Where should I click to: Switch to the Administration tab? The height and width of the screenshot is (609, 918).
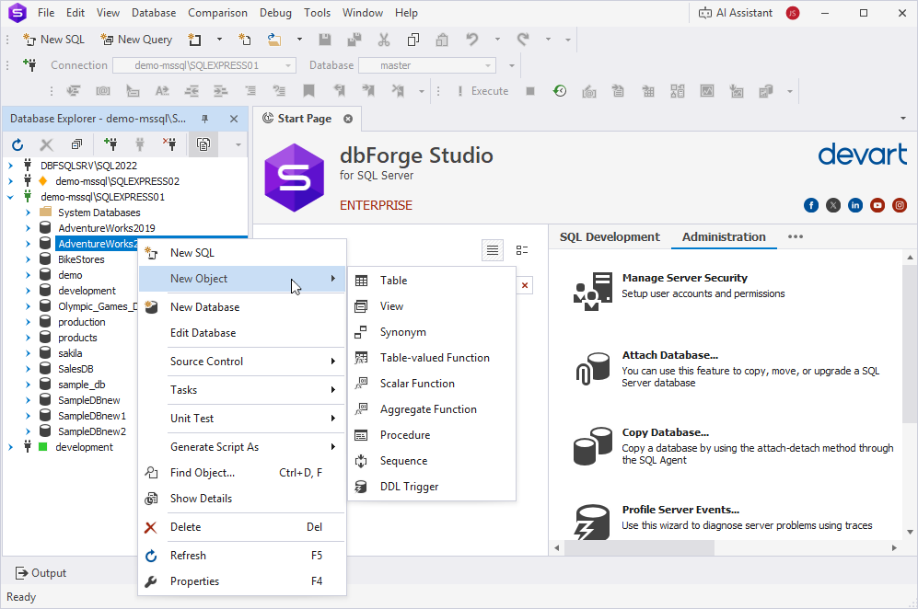(724, 236)
